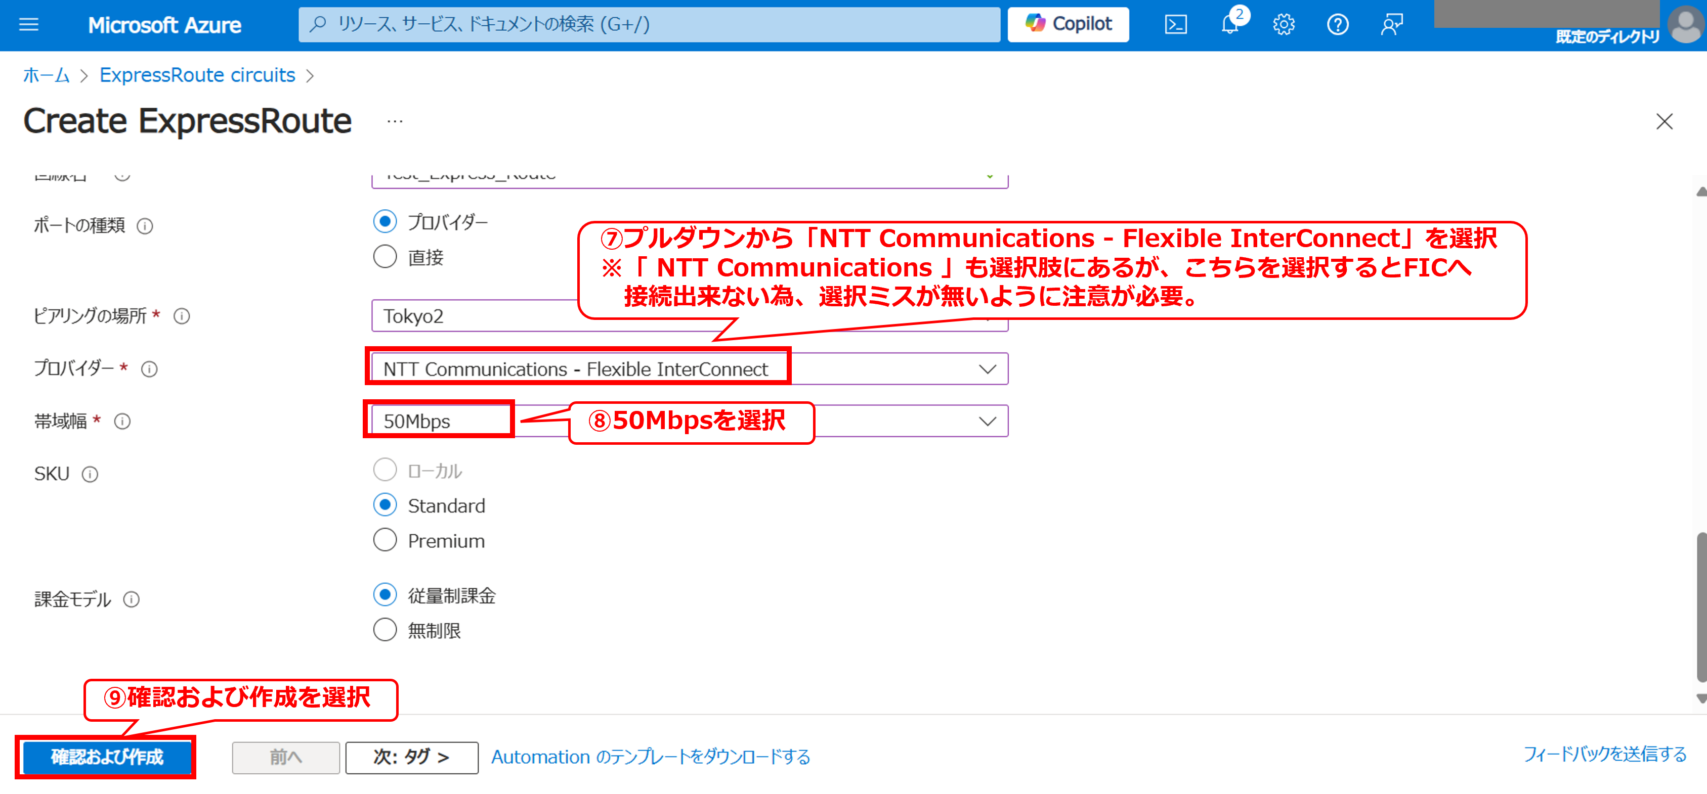
Task: Select the Premium SKU radio
Action: (385, 540)
